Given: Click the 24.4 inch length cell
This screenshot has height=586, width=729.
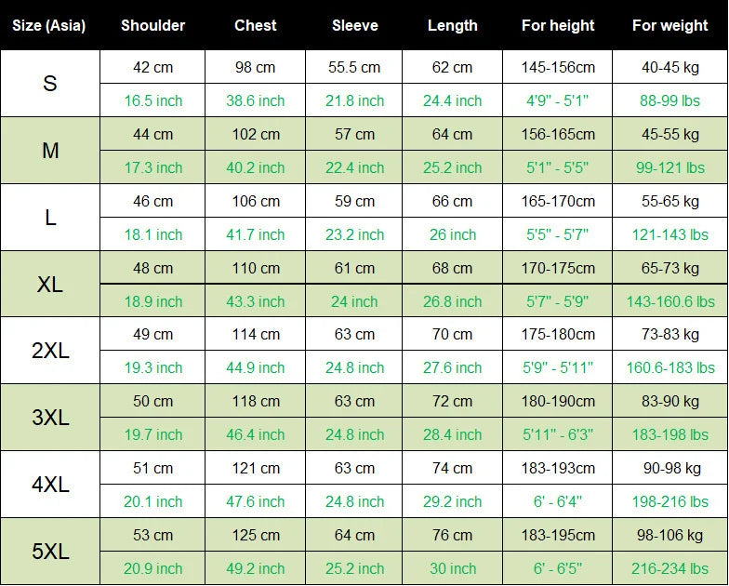Looking at the screenshot, I should pyautogui.click(x=452, y=100).
